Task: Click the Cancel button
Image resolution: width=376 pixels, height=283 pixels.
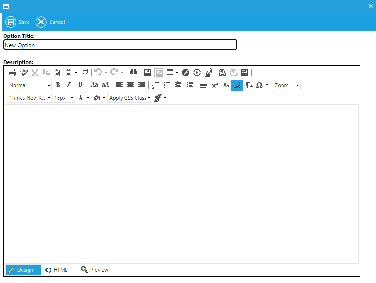Action: (x=51, y=22)
